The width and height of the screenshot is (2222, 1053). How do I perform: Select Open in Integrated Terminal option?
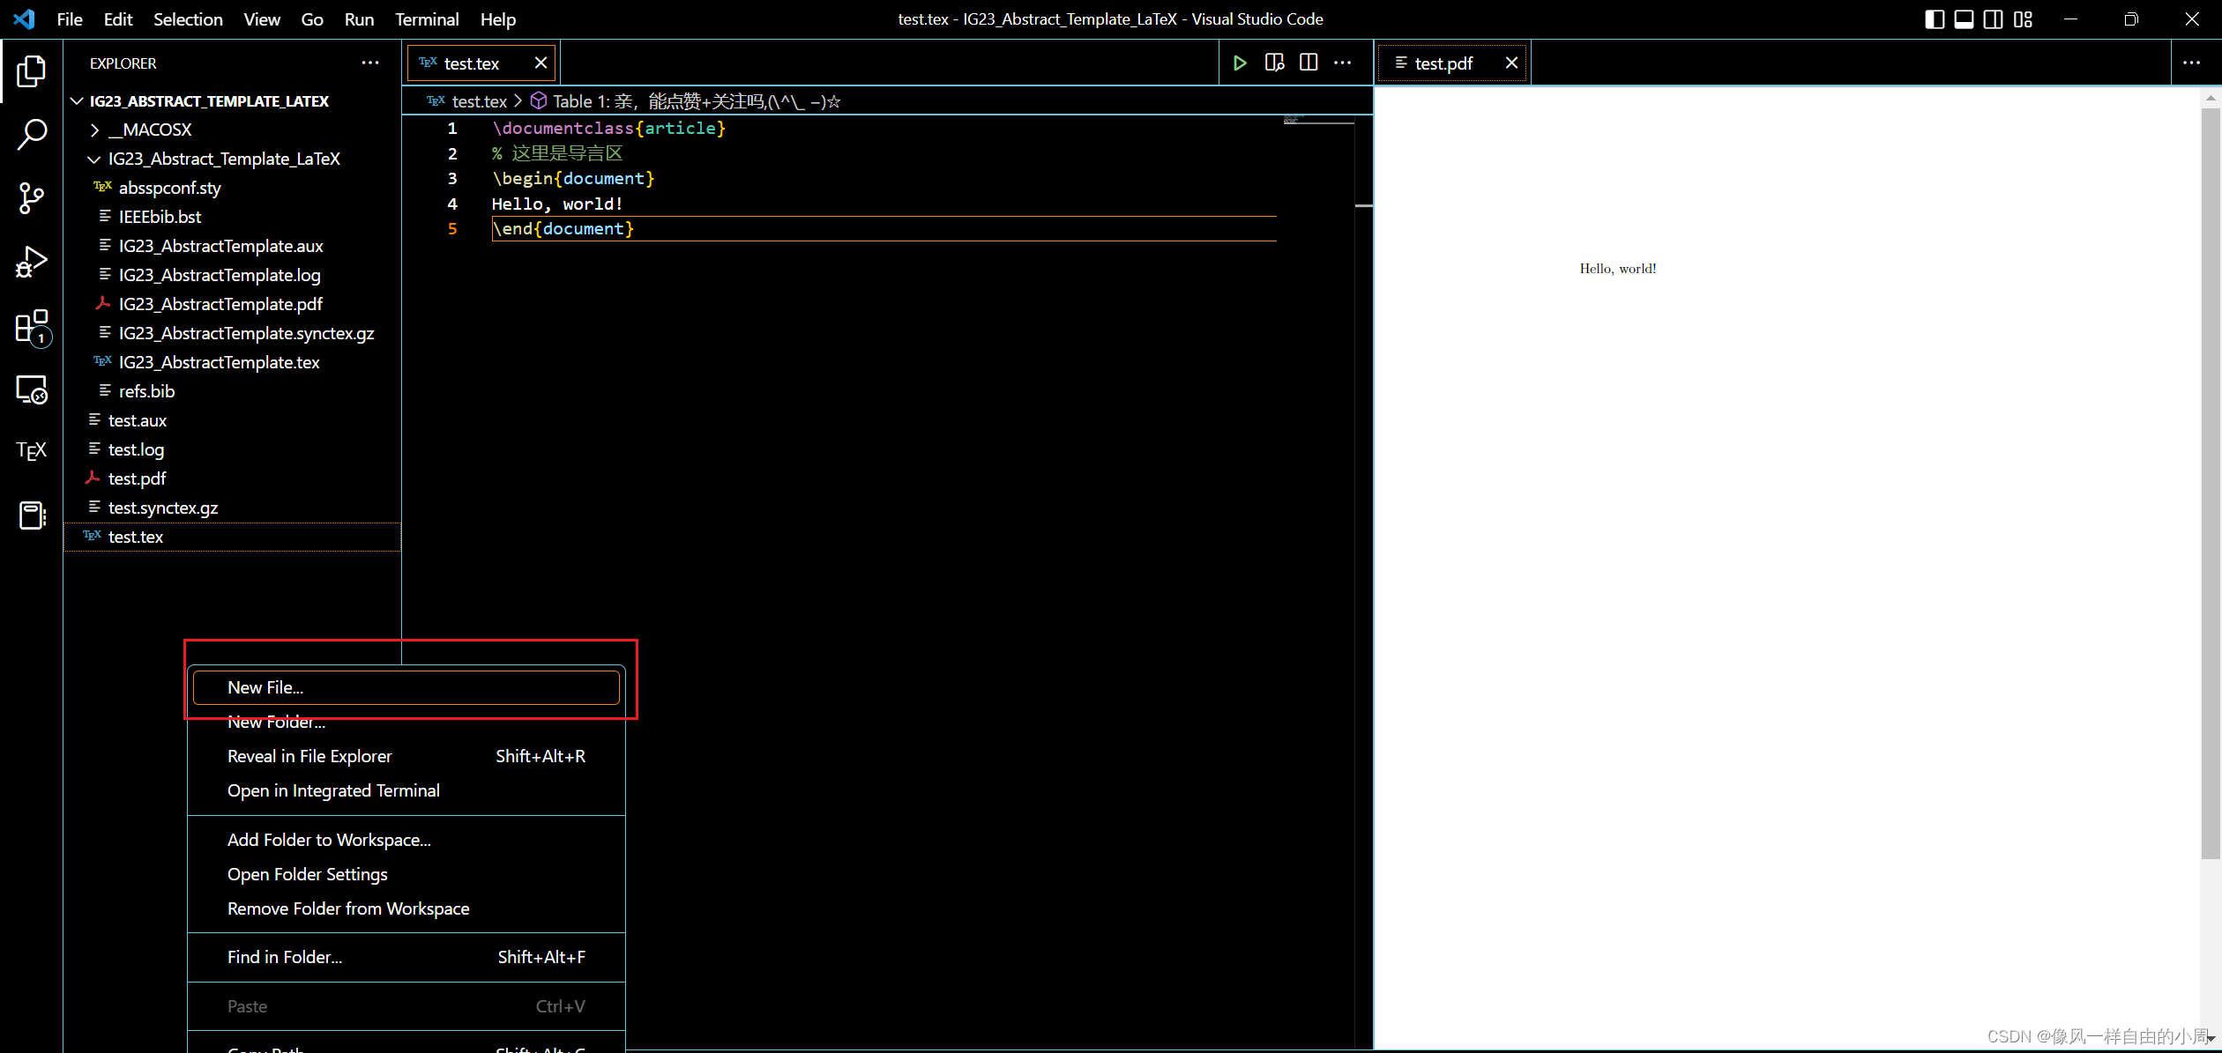[333, 790]
